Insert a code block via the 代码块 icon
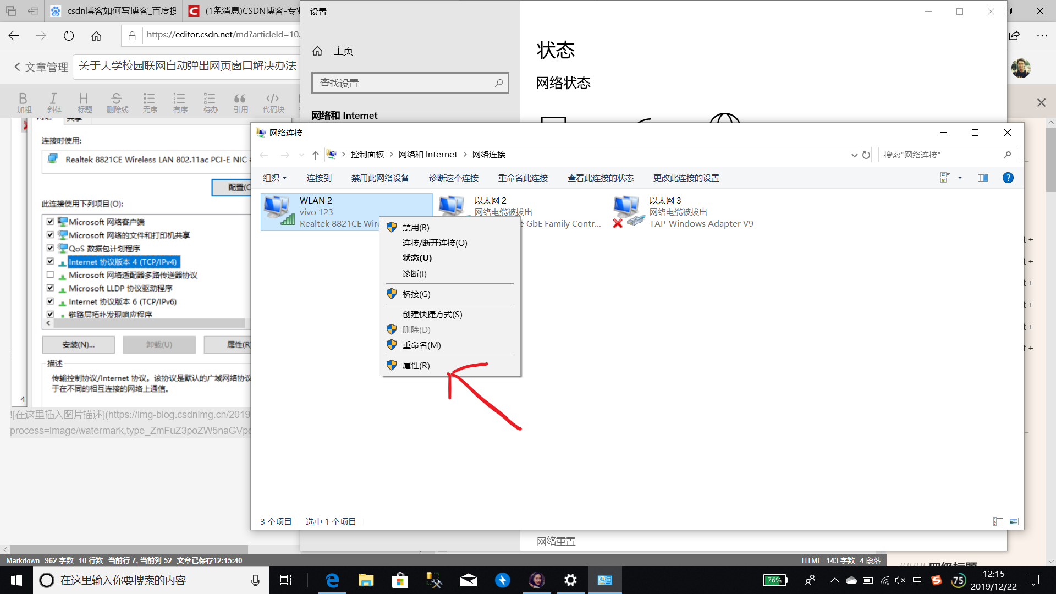This screenshot has width=1056, height=594. tap(273, 102)
